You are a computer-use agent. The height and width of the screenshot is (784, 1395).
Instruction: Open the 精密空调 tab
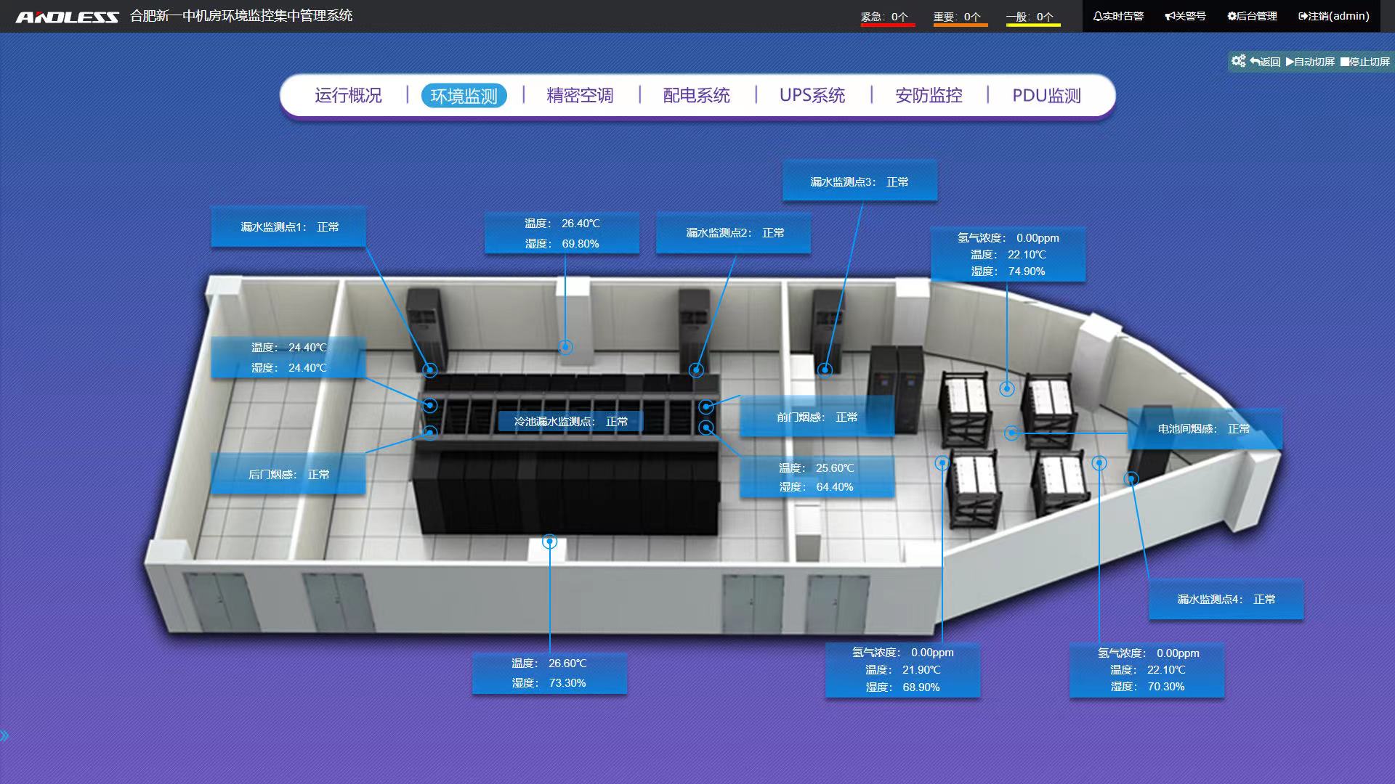[x=580, y=96]
